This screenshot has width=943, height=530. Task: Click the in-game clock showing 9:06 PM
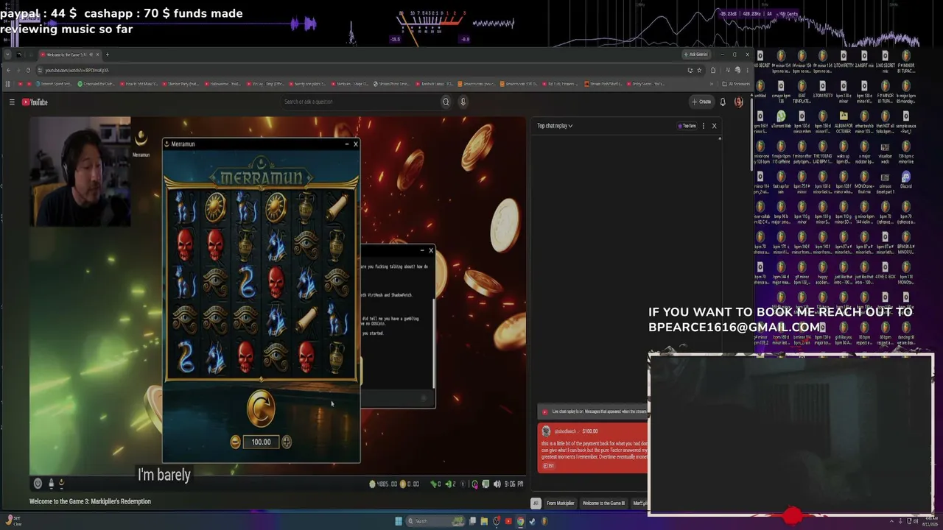point(514,484)
